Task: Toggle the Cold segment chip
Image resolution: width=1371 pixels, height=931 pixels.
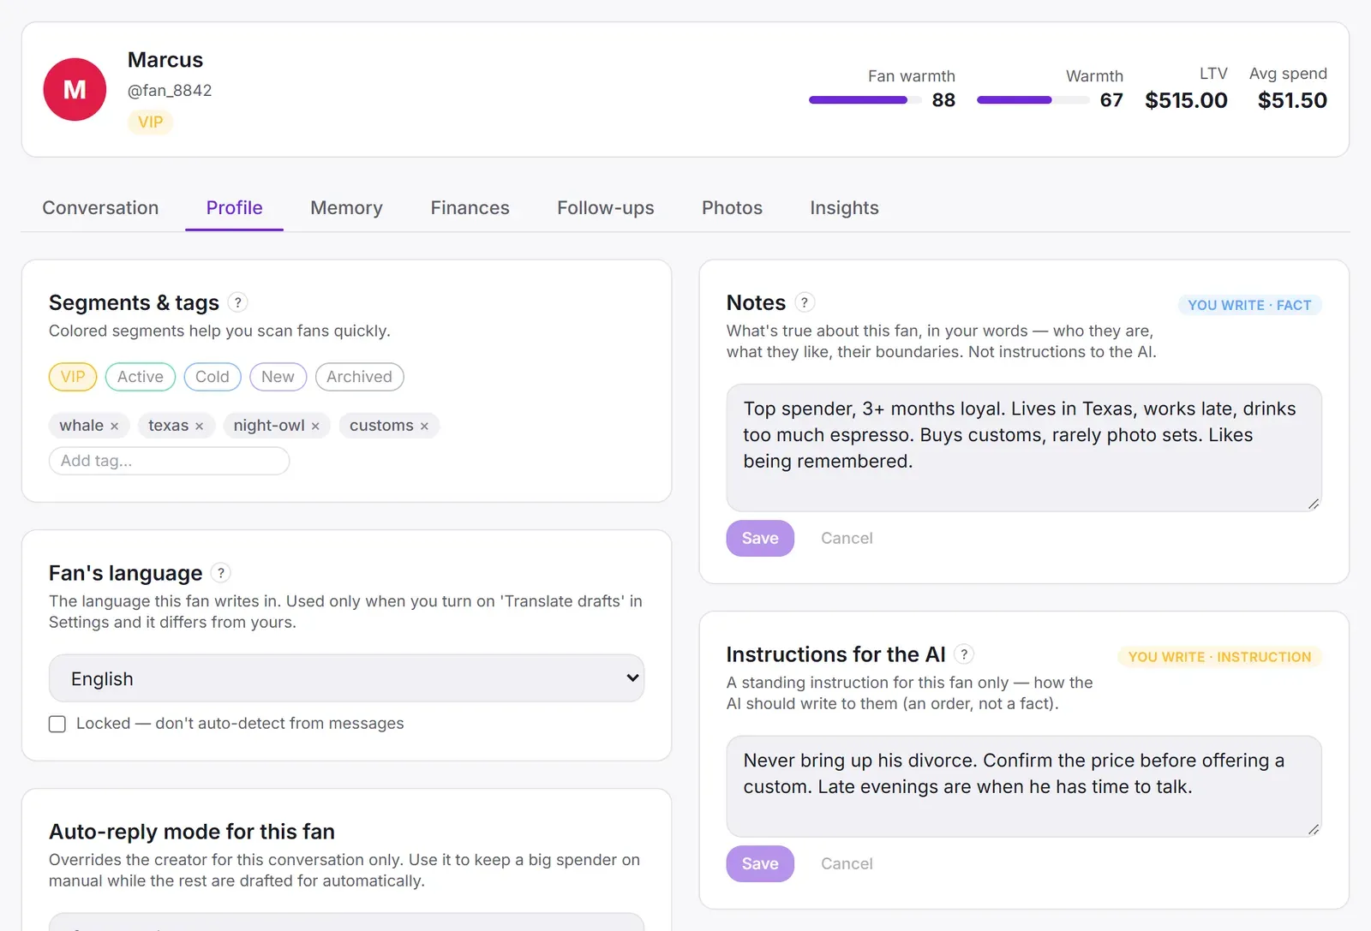Action: 213,377
